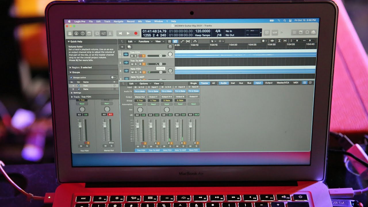Image resolution: width=368 pixels, height=207 pixels.
Task: Toggle the waveform zoom button in Tracks toolbar
Action: [x=272, y=41]
